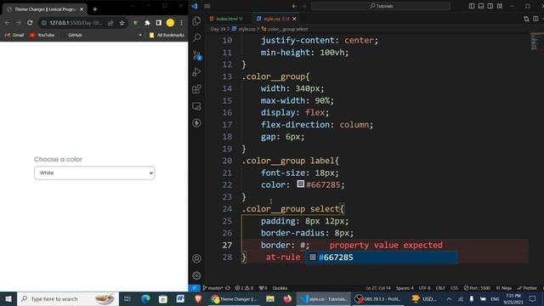Click the UTF-8 encoding selector
The height and width of the screenshot is (306, 544).
[424, 288]
